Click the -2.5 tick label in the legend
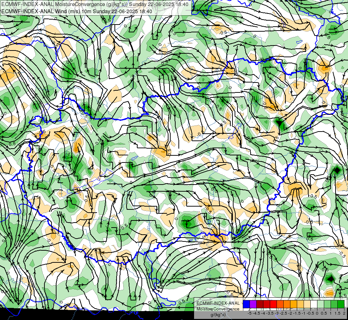This screenshot has width=348, height=320. tap(283, 313)
